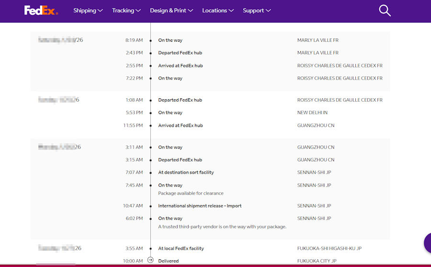Open the search magnifier icon
Screen dimensions: 431x267
[x=385, y=11]
